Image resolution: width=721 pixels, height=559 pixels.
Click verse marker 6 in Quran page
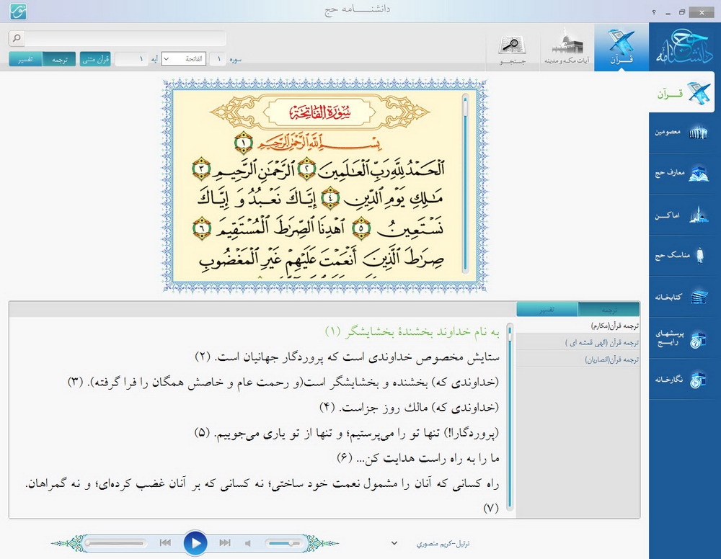[x=201, y=228]
